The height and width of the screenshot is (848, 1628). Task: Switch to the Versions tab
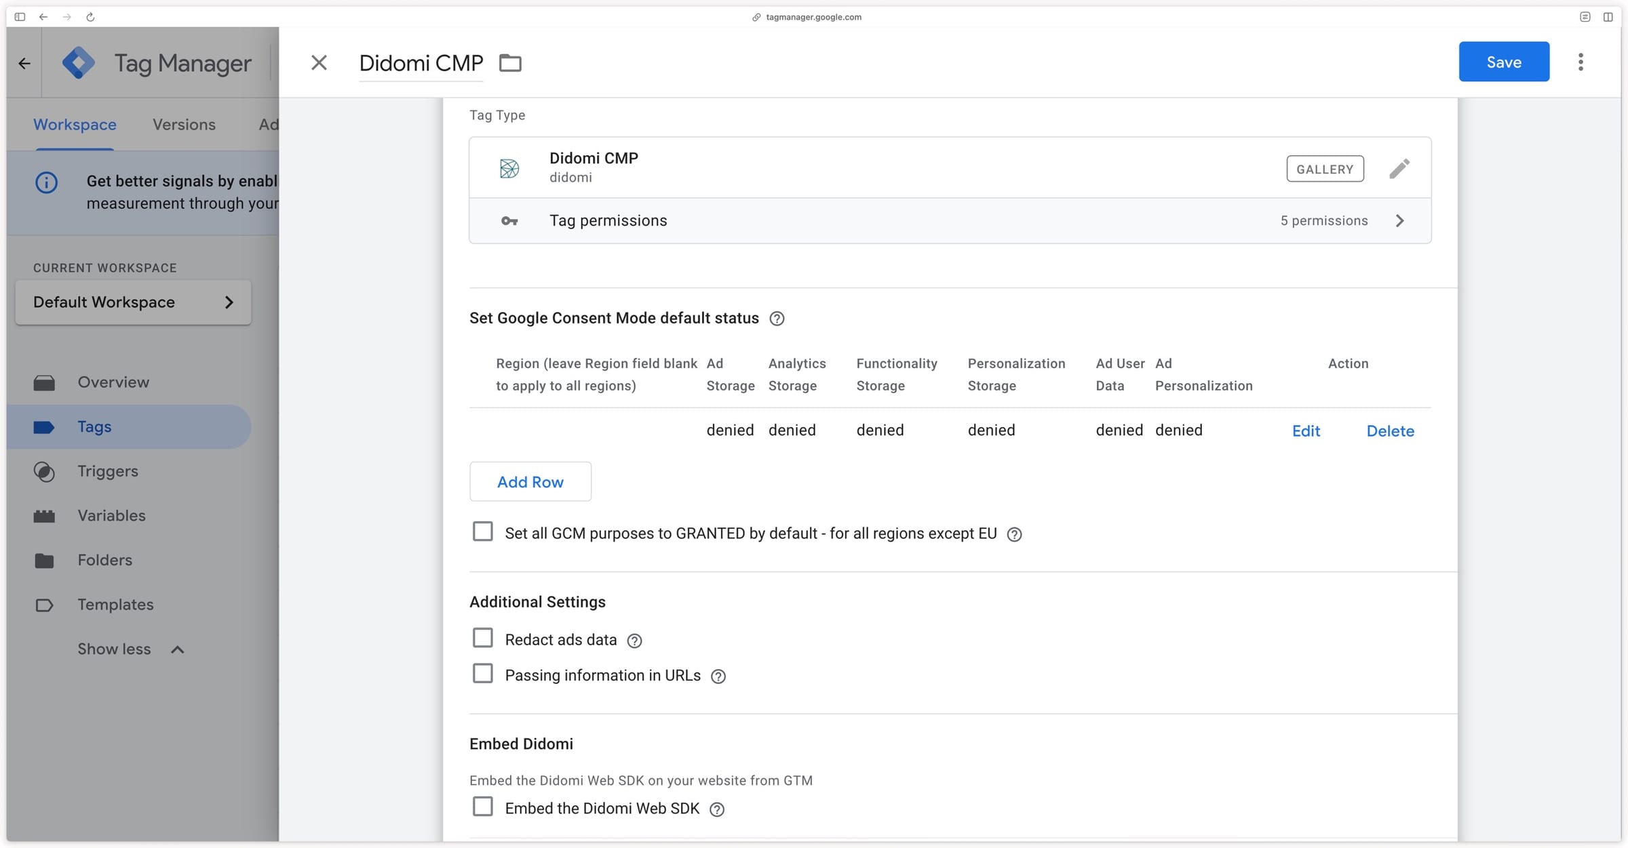click(x=184, y=125)
